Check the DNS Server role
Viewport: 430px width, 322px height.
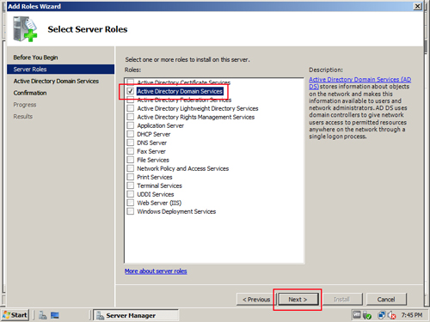(x=131, y=143)
